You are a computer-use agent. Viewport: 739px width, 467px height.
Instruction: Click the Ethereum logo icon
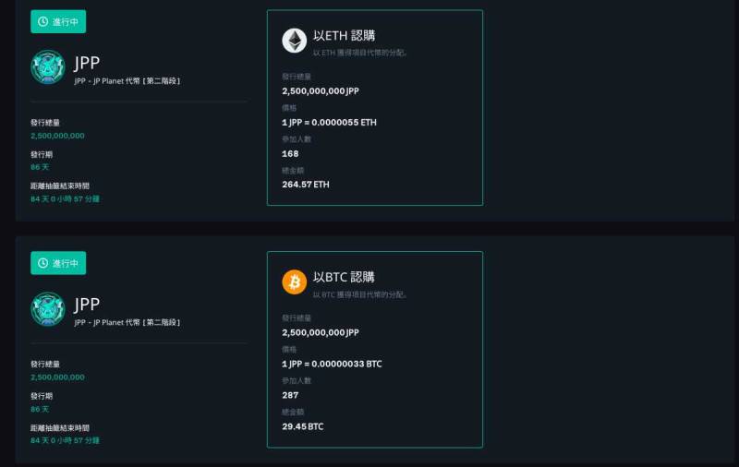[x=294, y=41]
